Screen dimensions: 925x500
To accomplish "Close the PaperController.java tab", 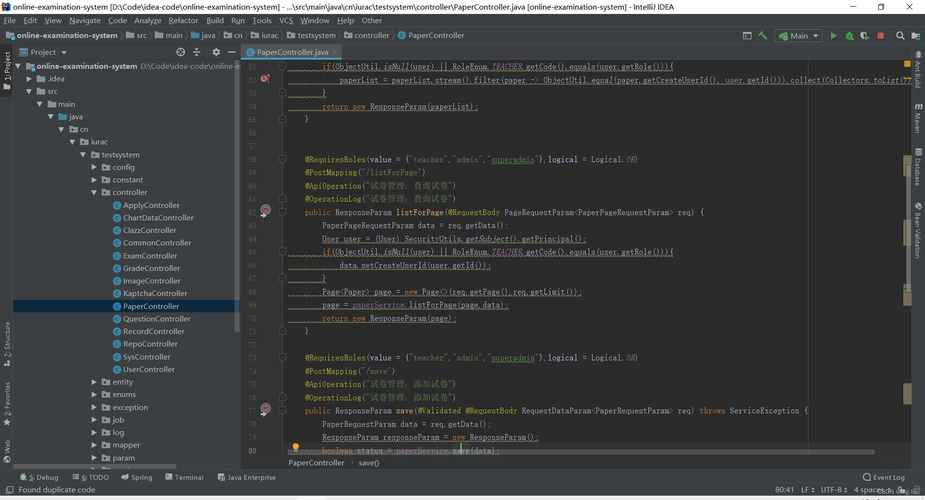I will (335, 52).
